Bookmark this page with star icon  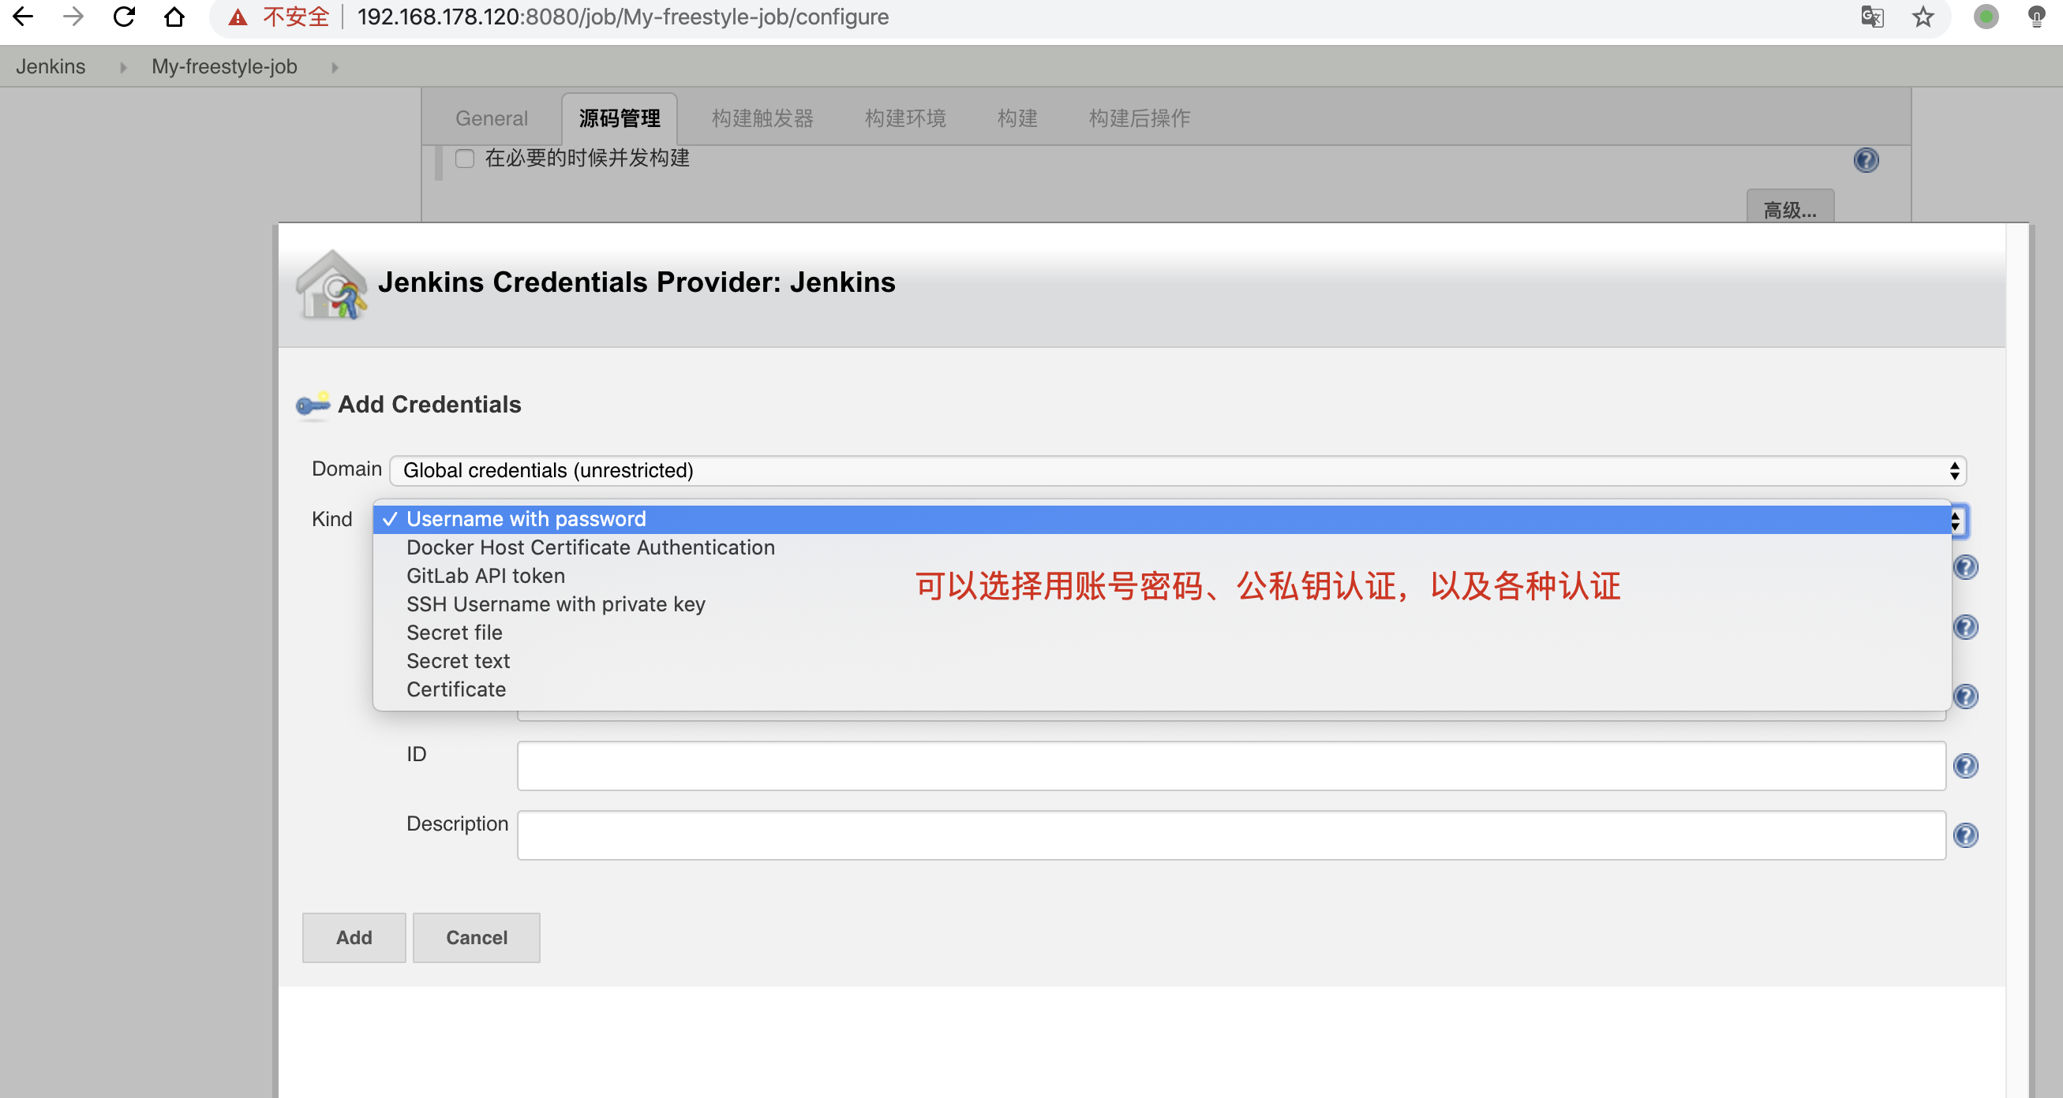click(x=1923, y=17)
